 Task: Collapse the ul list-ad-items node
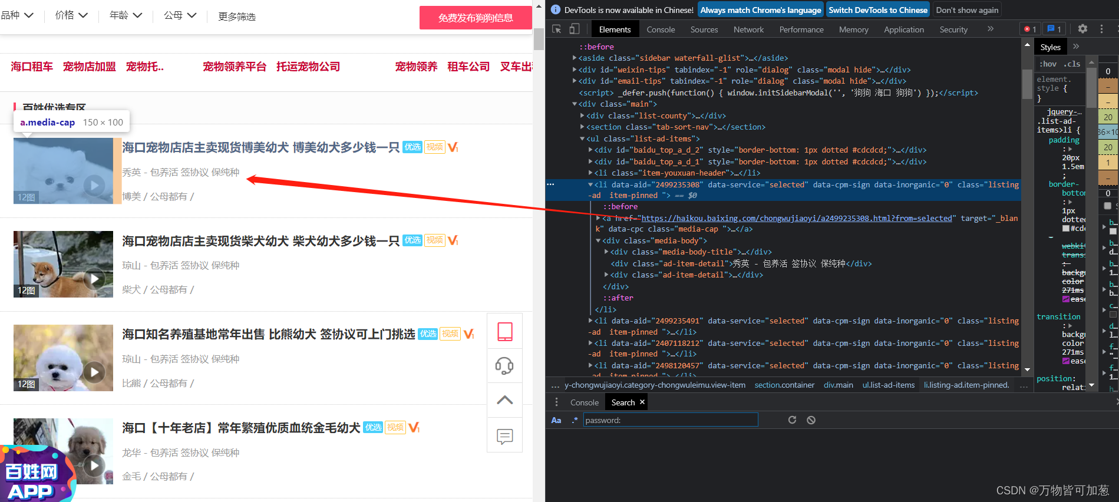point(582,139)
